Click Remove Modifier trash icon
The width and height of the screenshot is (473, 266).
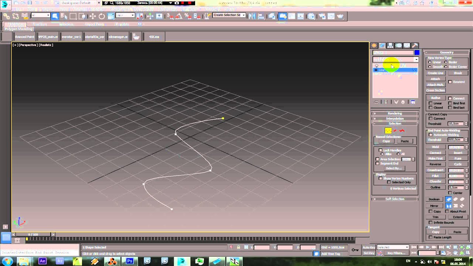pyautogui.click(x=403, y=102)
